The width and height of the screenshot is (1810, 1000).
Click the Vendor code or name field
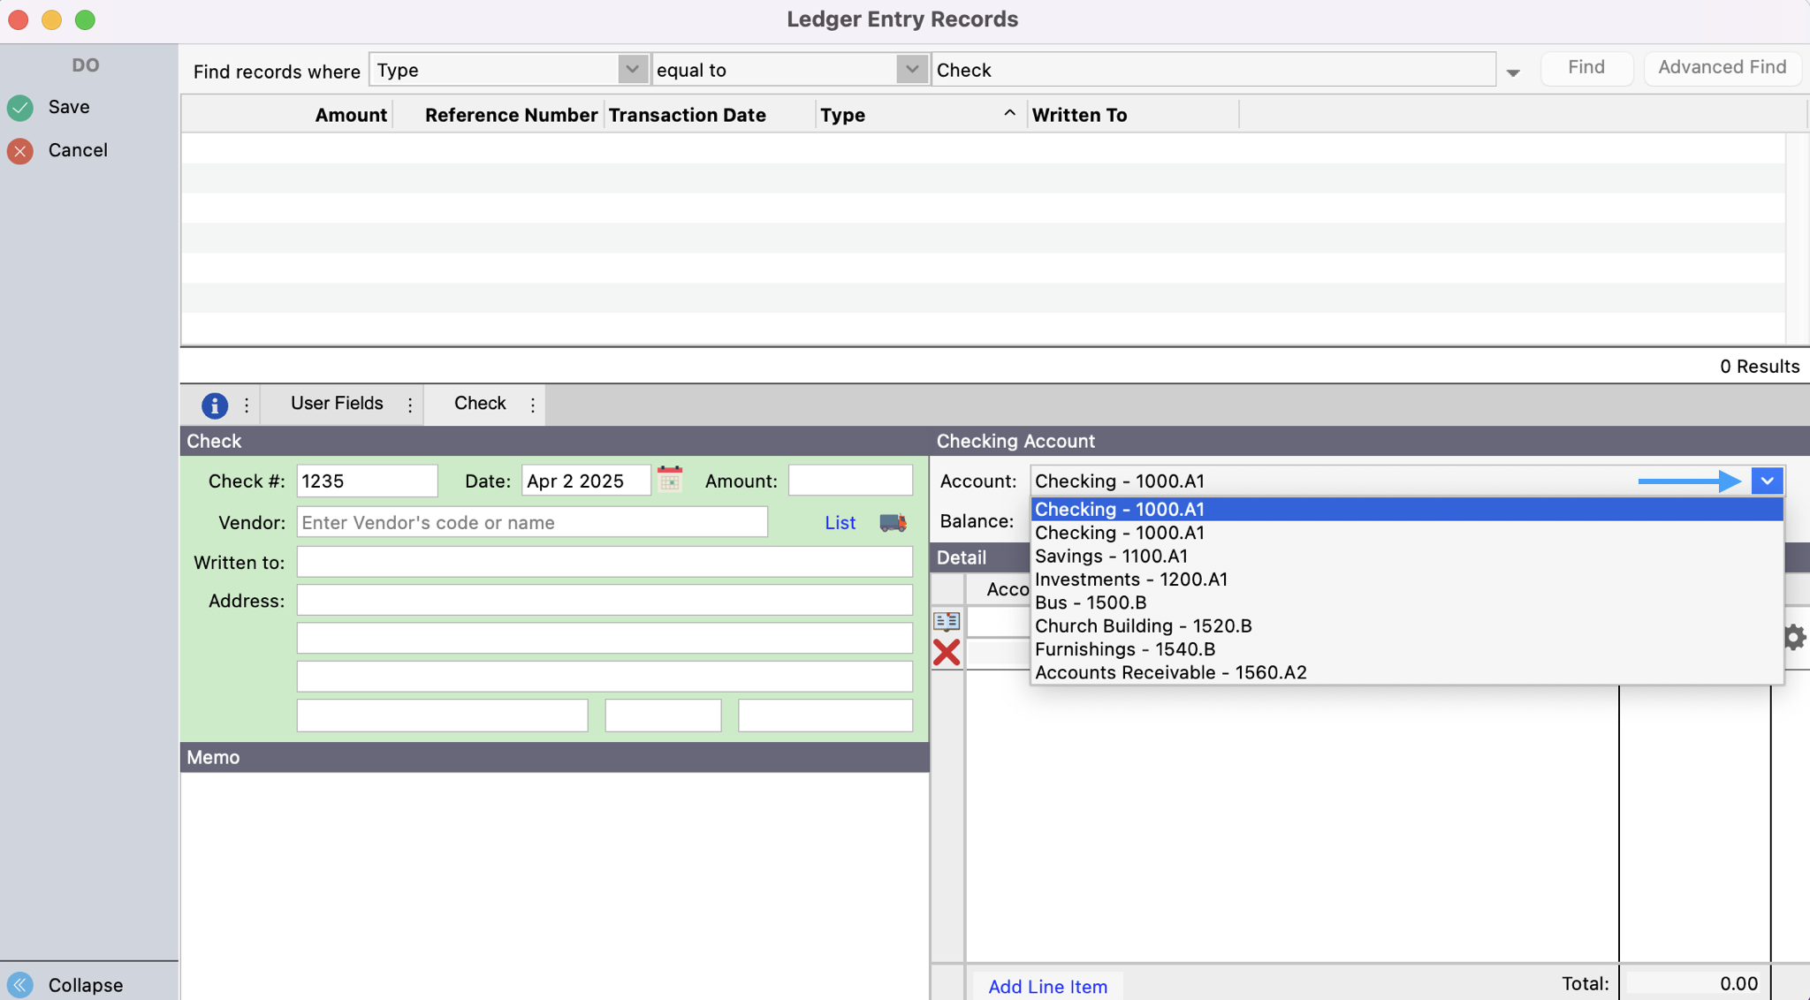point(532,522)
